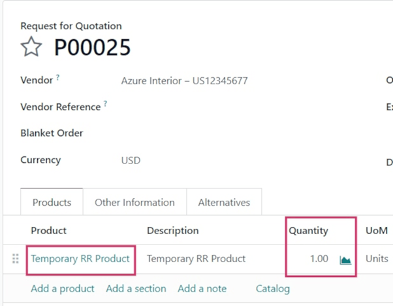Click Add a section link
The height and width of the screenshot is (306, 393).
[136, 288]
